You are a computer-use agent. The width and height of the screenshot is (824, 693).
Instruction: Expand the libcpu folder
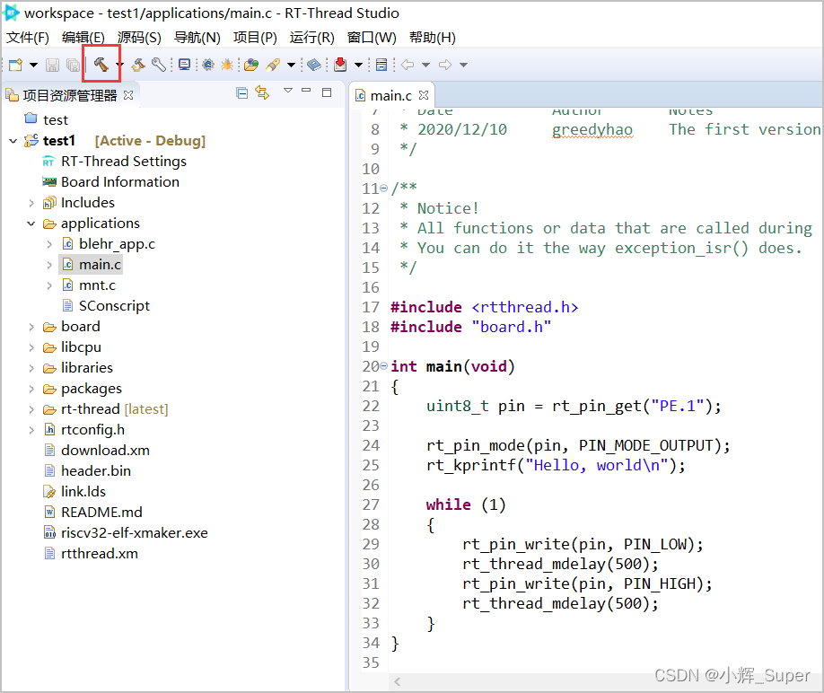coord(31,347)
